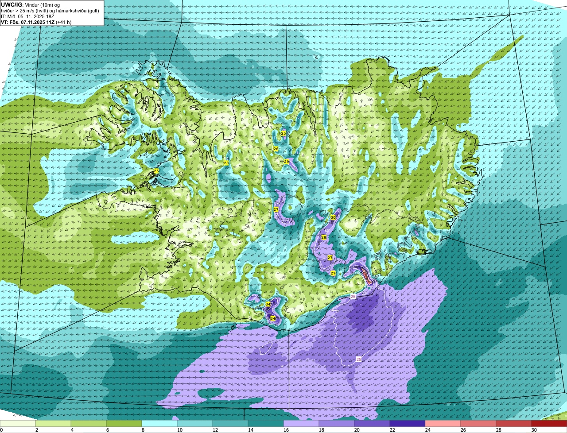Click the legend scale number "4"

pyautogui.click(x=72, y=430)
